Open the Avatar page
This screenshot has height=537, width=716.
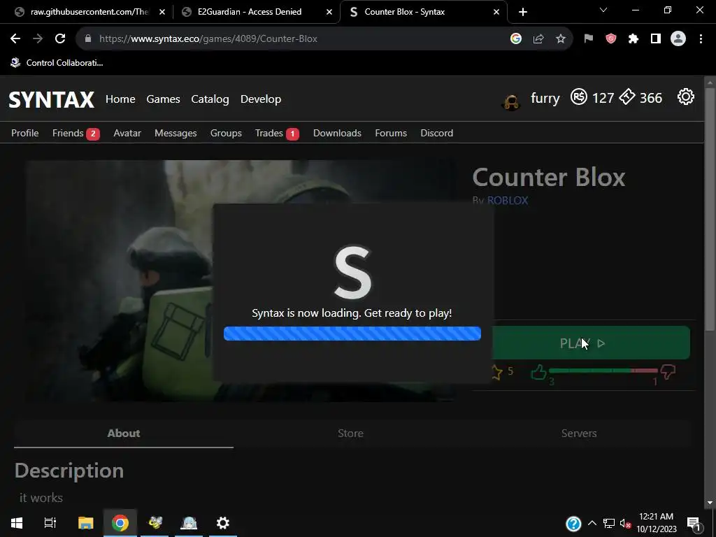coord(127,133)
